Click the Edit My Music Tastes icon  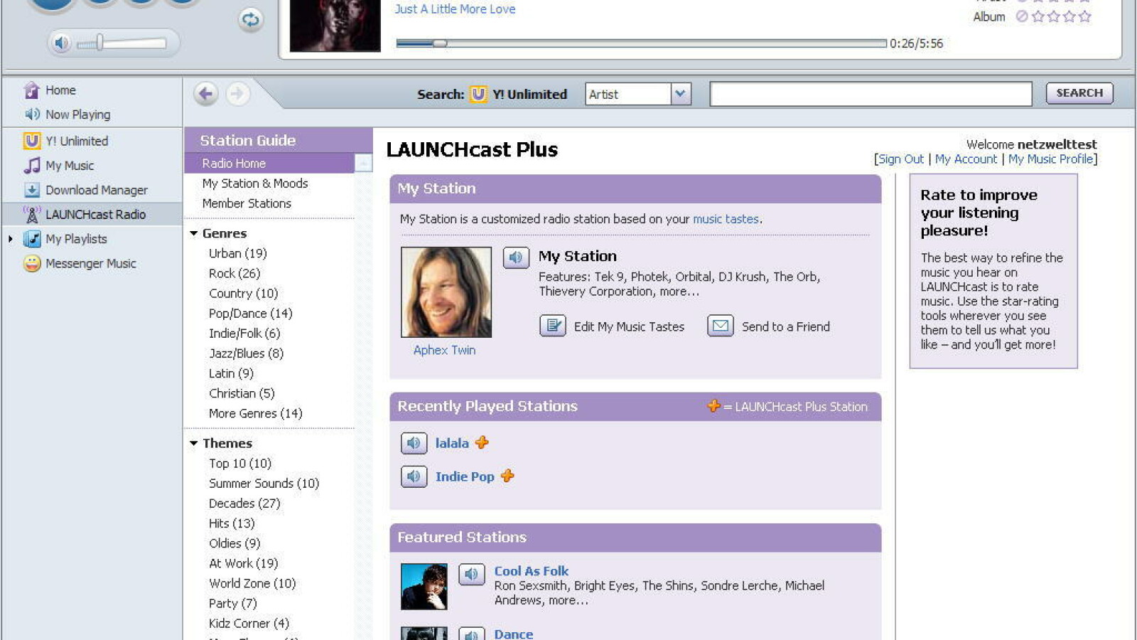(552, 326)
